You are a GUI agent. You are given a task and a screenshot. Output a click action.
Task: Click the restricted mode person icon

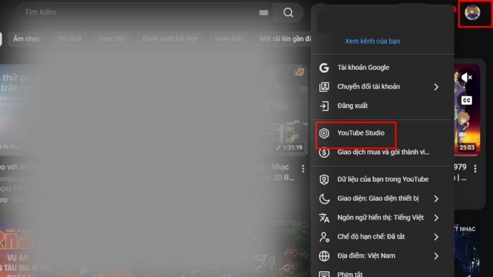[324, 237]
